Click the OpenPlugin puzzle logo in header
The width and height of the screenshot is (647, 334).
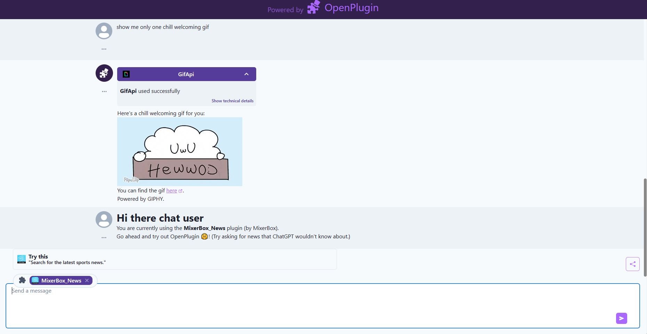tap(314, 7)
